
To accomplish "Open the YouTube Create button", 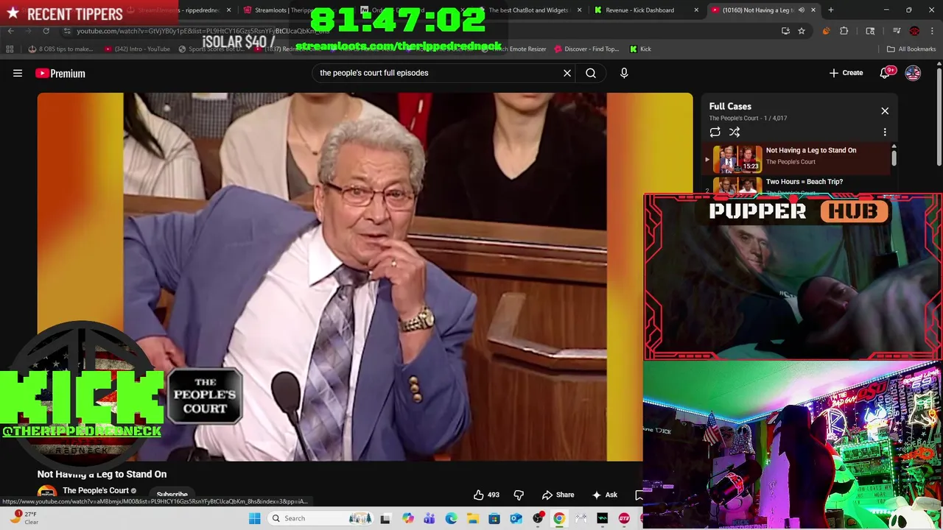I will pyautogui.click(x=846, y=73).
